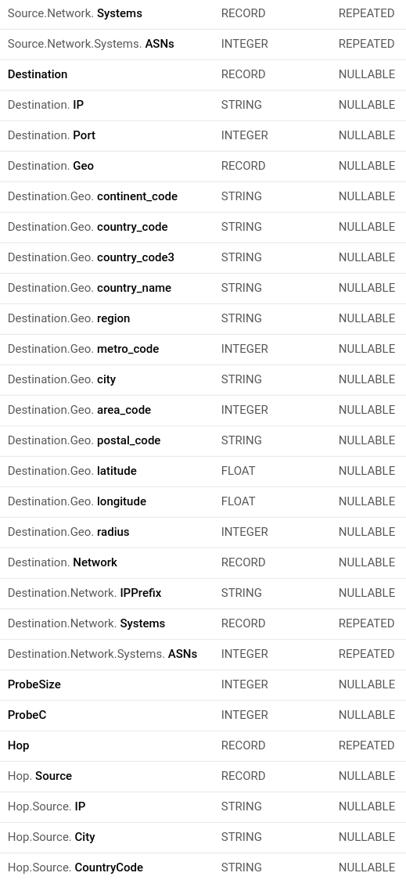Click the REPEATED mode of Destination.Network.Systems
The height and width of the screenshot is (880, 406).
[x=366, y=623]
